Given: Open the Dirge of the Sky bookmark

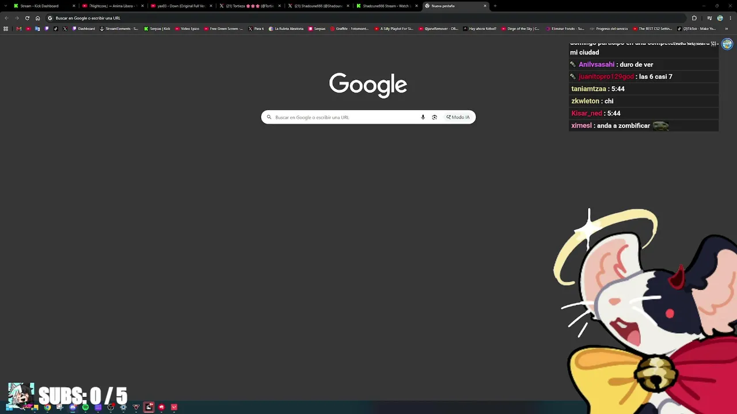Looking at the screenshot, I should click(x=521, y=29).
